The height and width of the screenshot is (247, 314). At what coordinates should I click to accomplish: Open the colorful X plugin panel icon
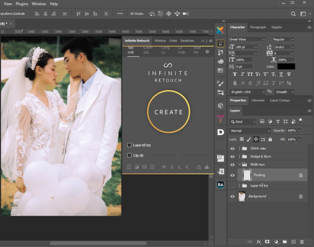[x=220, y=30]
